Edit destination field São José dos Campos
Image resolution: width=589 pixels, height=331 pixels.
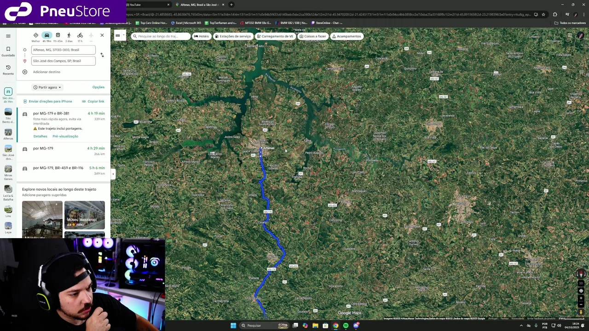tap(63, 61)
